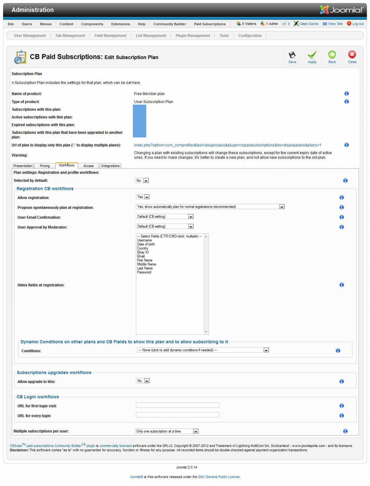
Task: Open info icon for URL for every login
Action: point(341,415)
